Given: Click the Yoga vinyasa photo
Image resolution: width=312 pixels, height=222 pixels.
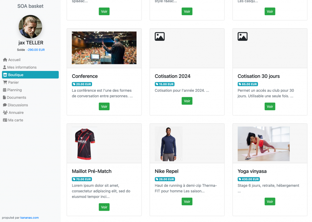Looking at the screenshot, I should point(264,144).
